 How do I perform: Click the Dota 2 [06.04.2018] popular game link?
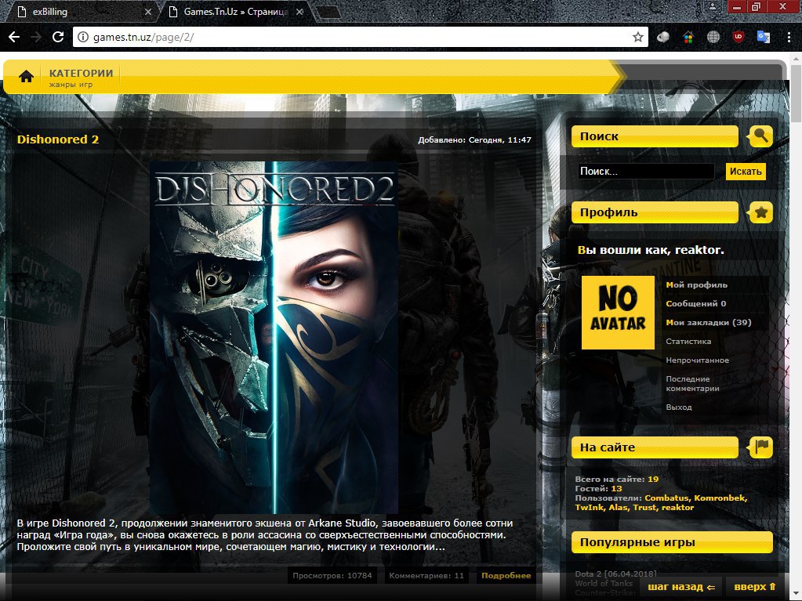point(616,574)
